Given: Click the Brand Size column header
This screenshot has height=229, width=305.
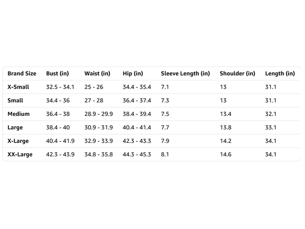Looking at the screenshot, I should (22, 73).
